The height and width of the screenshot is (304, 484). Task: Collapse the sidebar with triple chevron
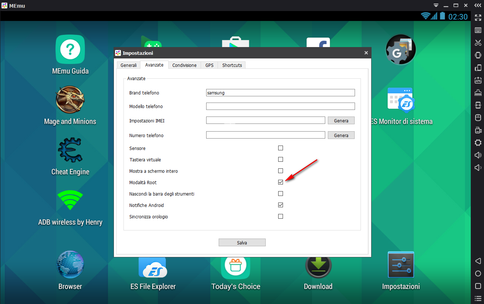(478, 6)
